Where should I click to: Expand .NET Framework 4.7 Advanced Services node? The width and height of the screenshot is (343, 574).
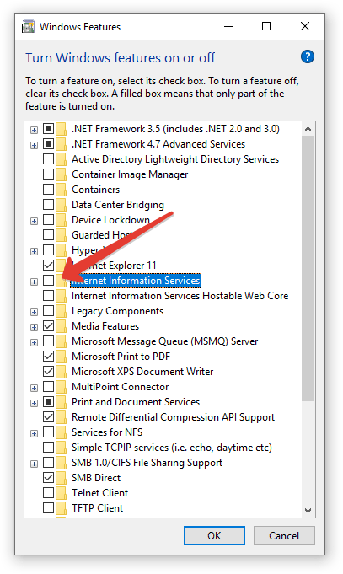click(34, 145)
